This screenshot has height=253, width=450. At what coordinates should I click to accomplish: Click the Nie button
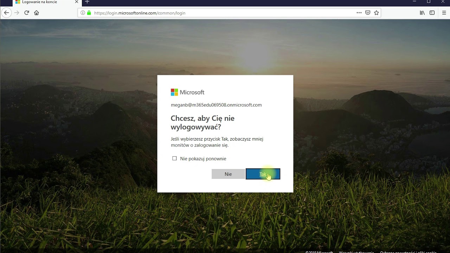pyautogui.click(x=228, y=174)
